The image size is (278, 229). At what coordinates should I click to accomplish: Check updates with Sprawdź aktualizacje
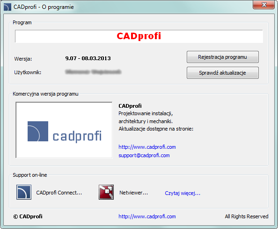click(x=222, y=73)
